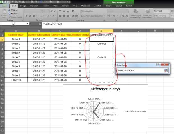Screen dimensions: 174x134
Task: Click the decrease indent icon
Action: (x=73, y=16)
